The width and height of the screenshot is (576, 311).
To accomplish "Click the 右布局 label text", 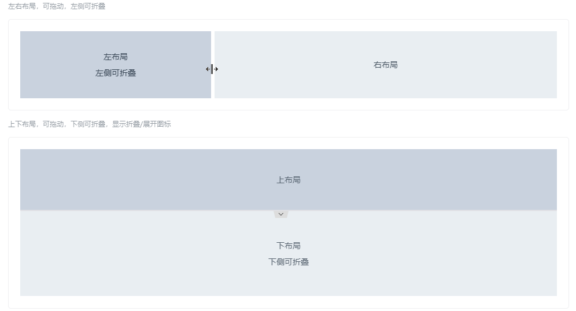I will pos(385,65).
